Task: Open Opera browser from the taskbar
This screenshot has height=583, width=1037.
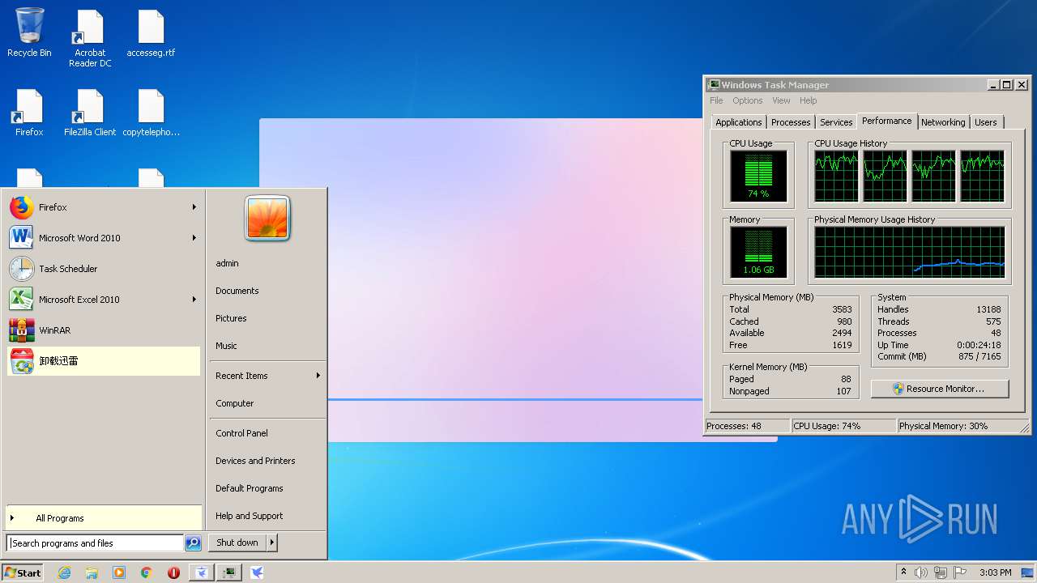Action: 173,572
